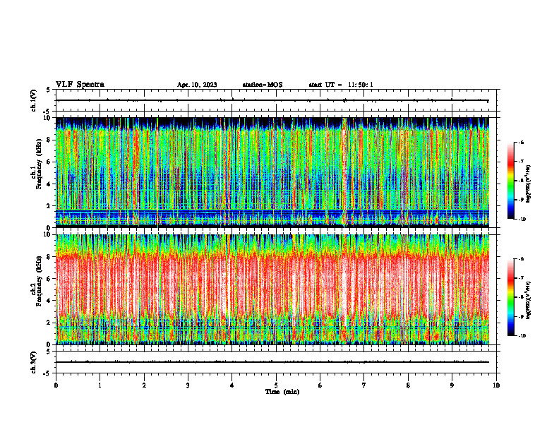Click the ch.3(V) waveform strip at bottom
The image size is (559, 432).
276,362
